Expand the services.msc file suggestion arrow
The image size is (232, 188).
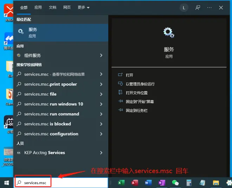pyautogui.click(x=101, y=94)
